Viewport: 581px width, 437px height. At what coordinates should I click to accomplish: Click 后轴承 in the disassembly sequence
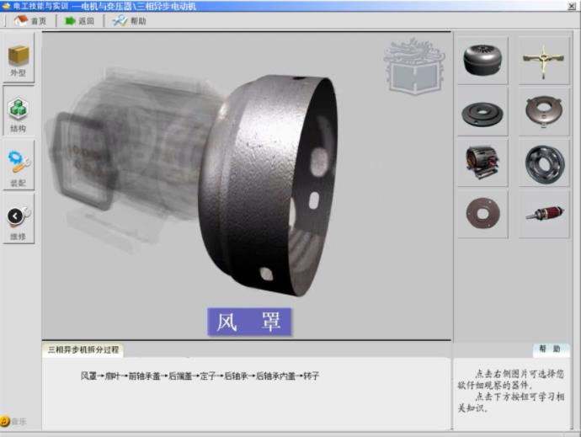point(236,376)
